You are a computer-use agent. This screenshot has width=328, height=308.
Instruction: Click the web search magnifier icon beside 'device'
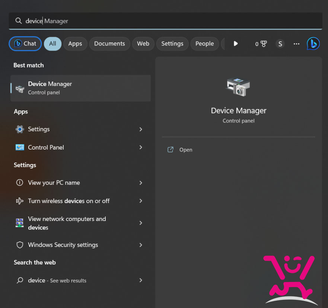[20, 280]
